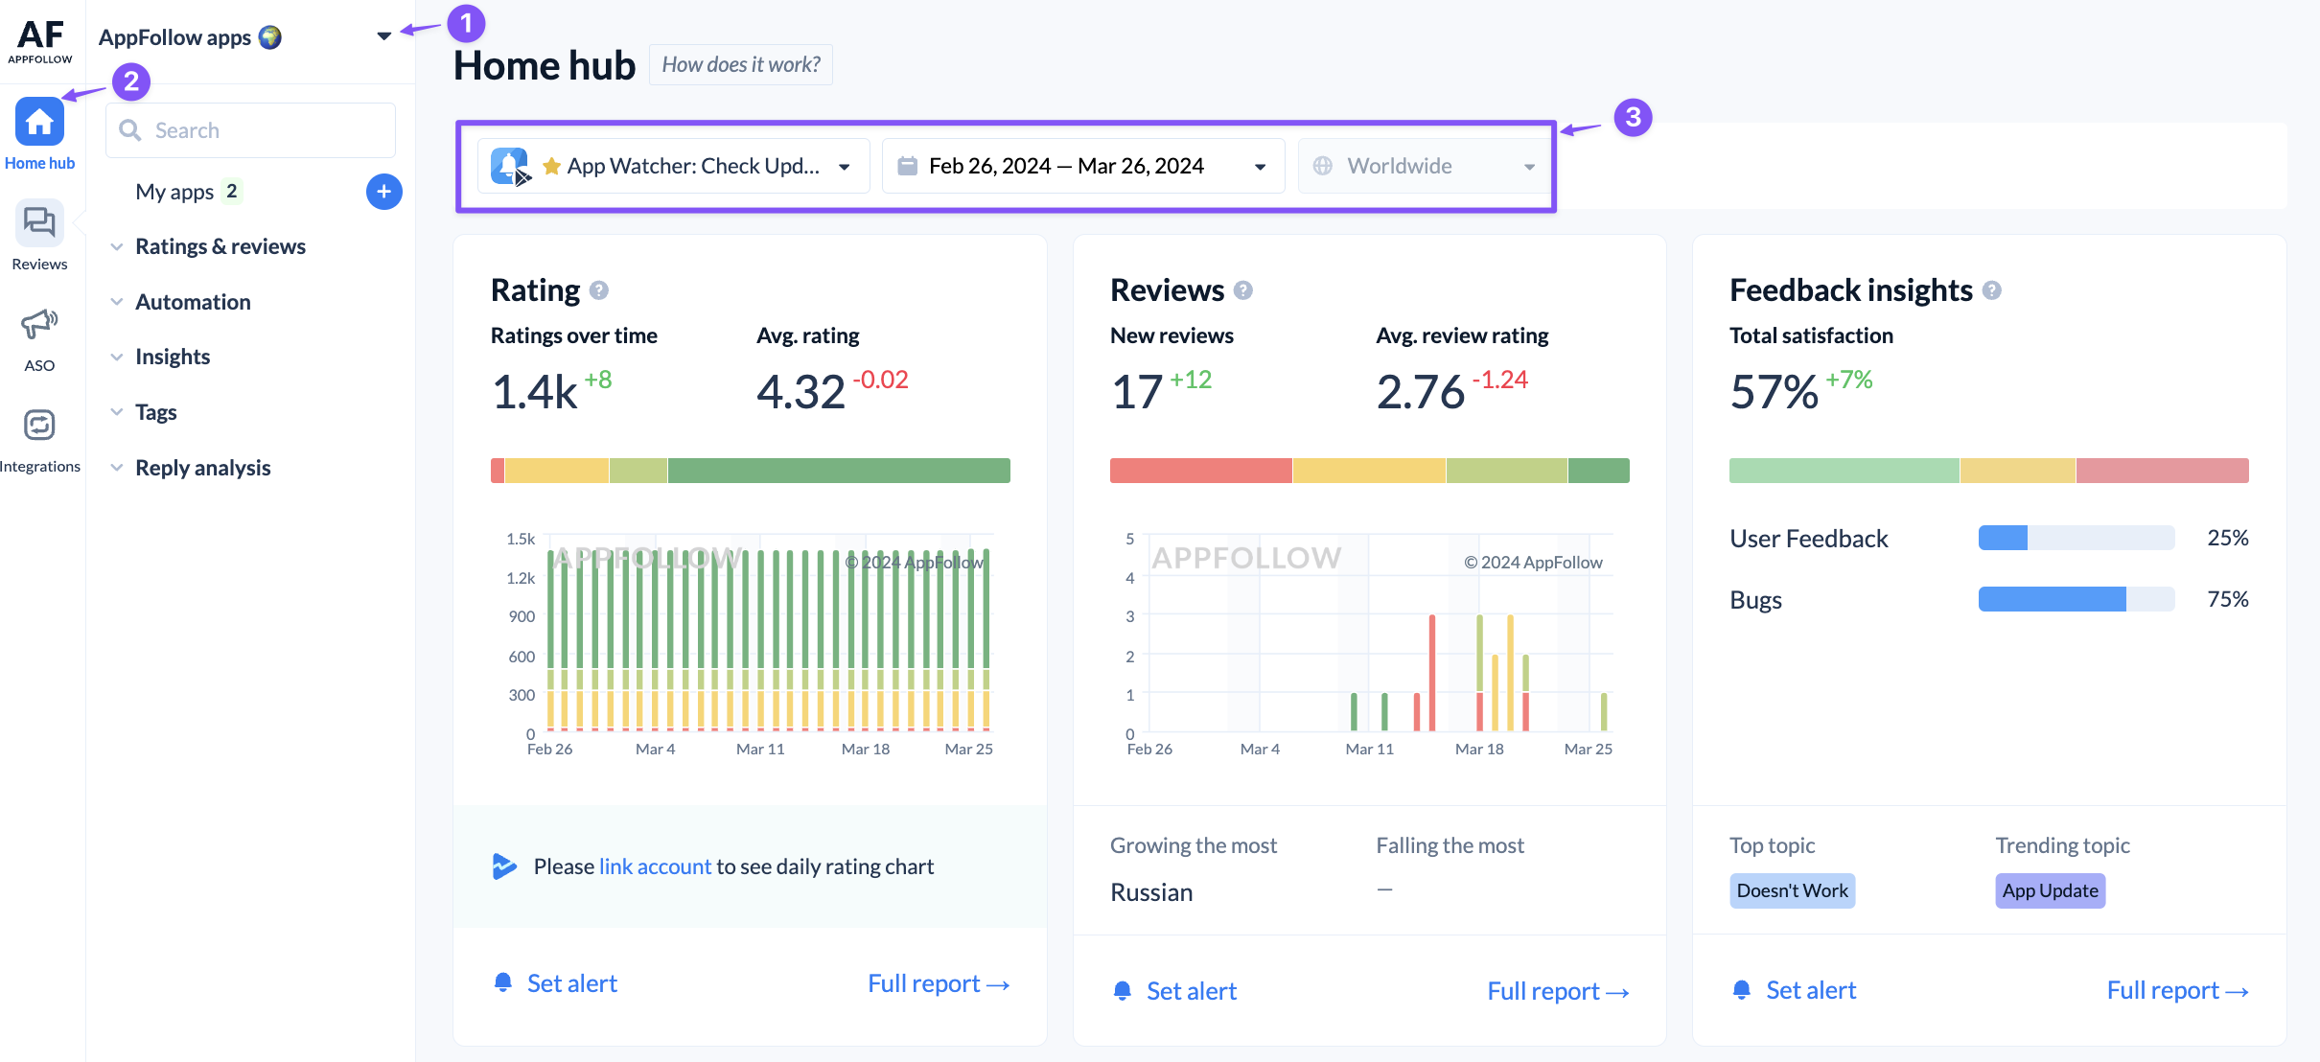
Task: Click the AppFollow logo
Action: coord(40,41)
